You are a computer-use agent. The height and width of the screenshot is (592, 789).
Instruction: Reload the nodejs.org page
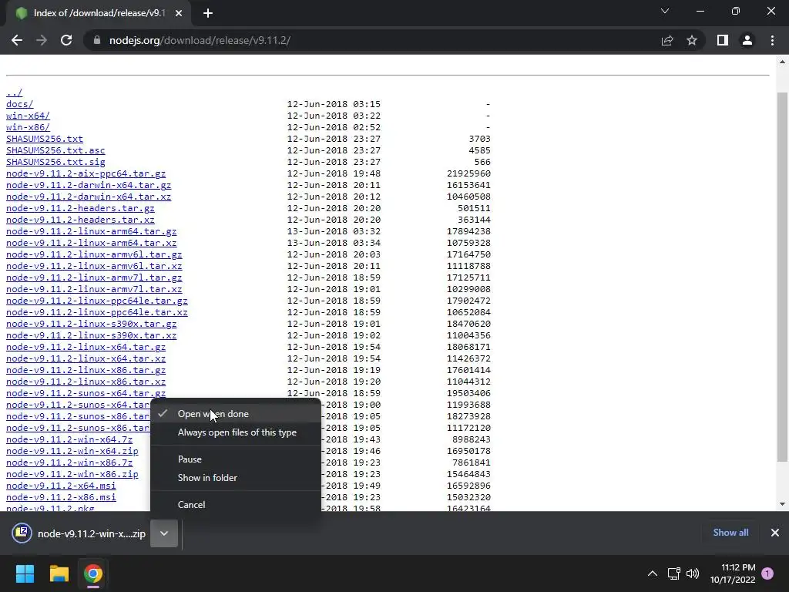(66, 40)
